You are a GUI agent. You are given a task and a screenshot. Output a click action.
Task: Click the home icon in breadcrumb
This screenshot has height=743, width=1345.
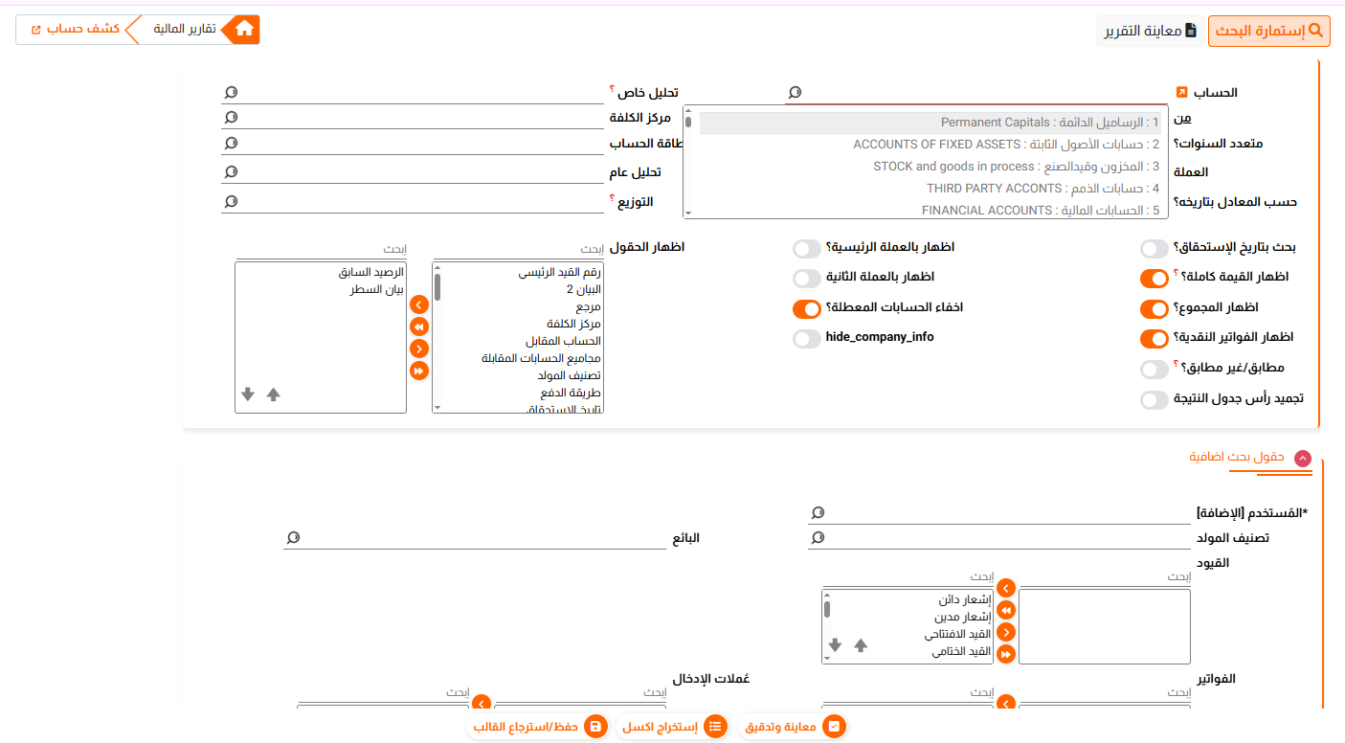[244, 30]
